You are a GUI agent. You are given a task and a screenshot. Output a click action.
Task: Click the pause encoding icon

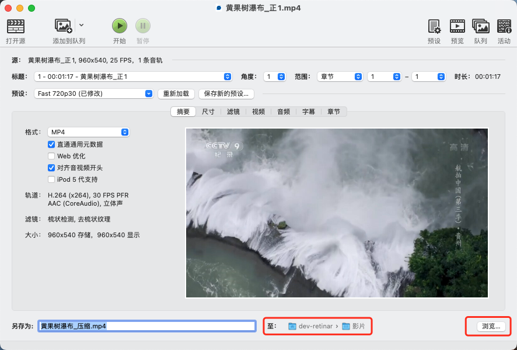143,26
